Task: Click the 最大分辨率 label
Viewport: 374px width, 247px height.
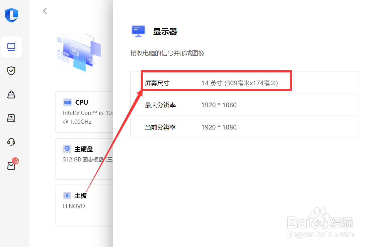Action: tap(160, 105)
